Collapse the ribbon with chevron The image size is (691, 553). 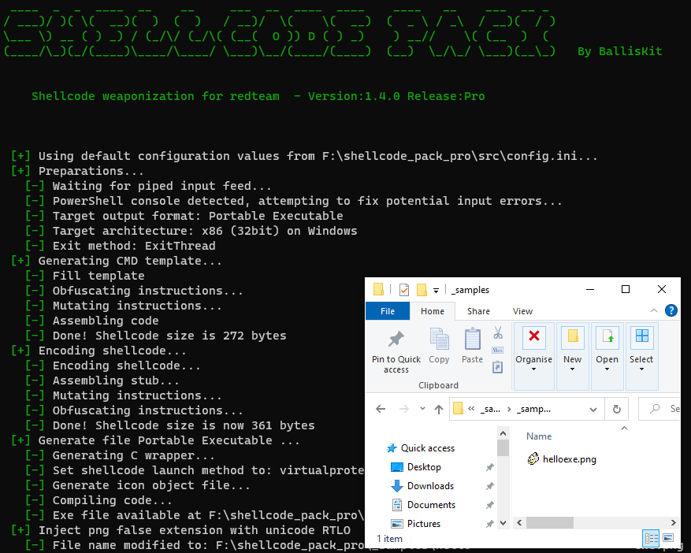654,310
